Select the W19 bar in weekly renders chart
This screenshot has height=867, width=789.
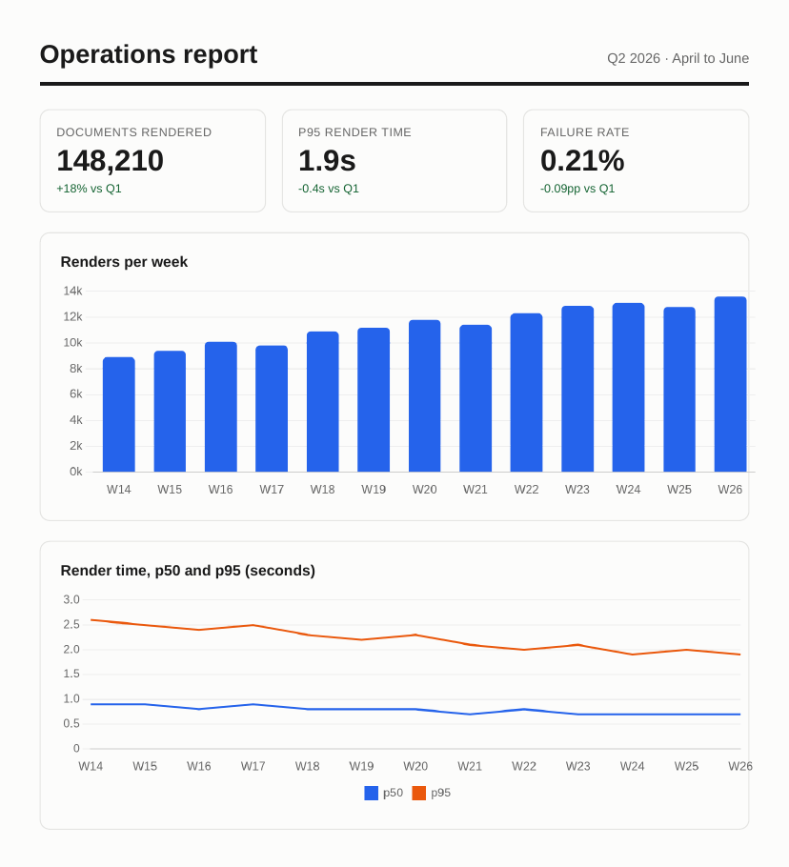pos(374,400)
